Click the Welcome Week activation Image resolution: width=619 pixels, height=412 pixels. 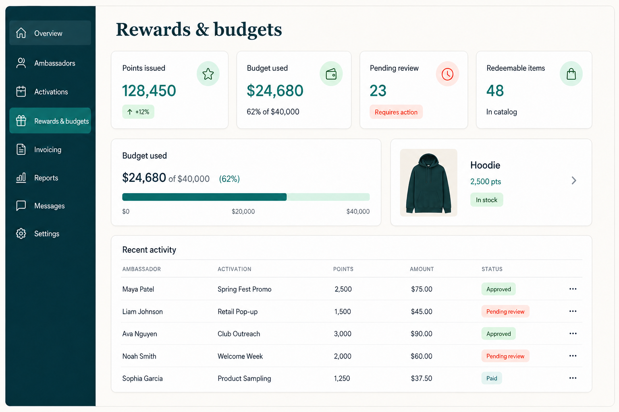click(240, 356)
